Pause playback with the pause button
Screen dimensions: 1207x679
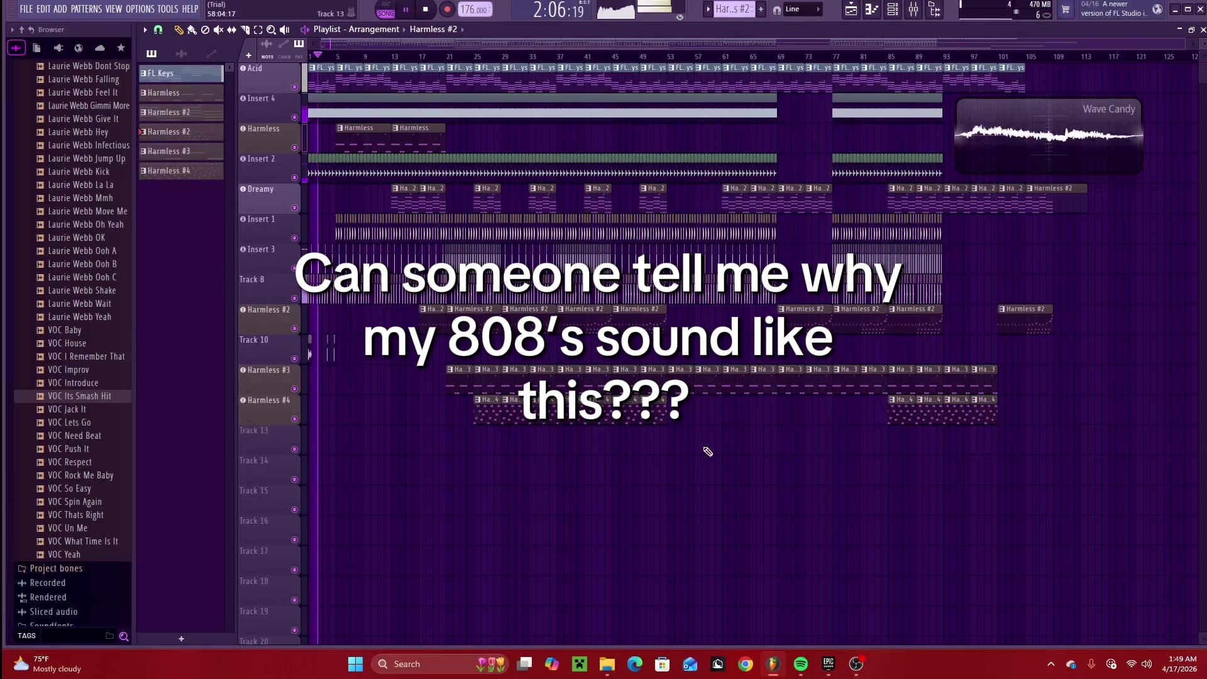coord(405,9)
